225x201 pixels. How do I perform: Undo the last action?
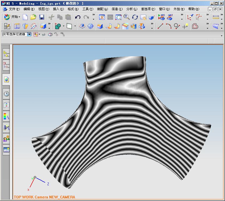[x=78, y=17]
